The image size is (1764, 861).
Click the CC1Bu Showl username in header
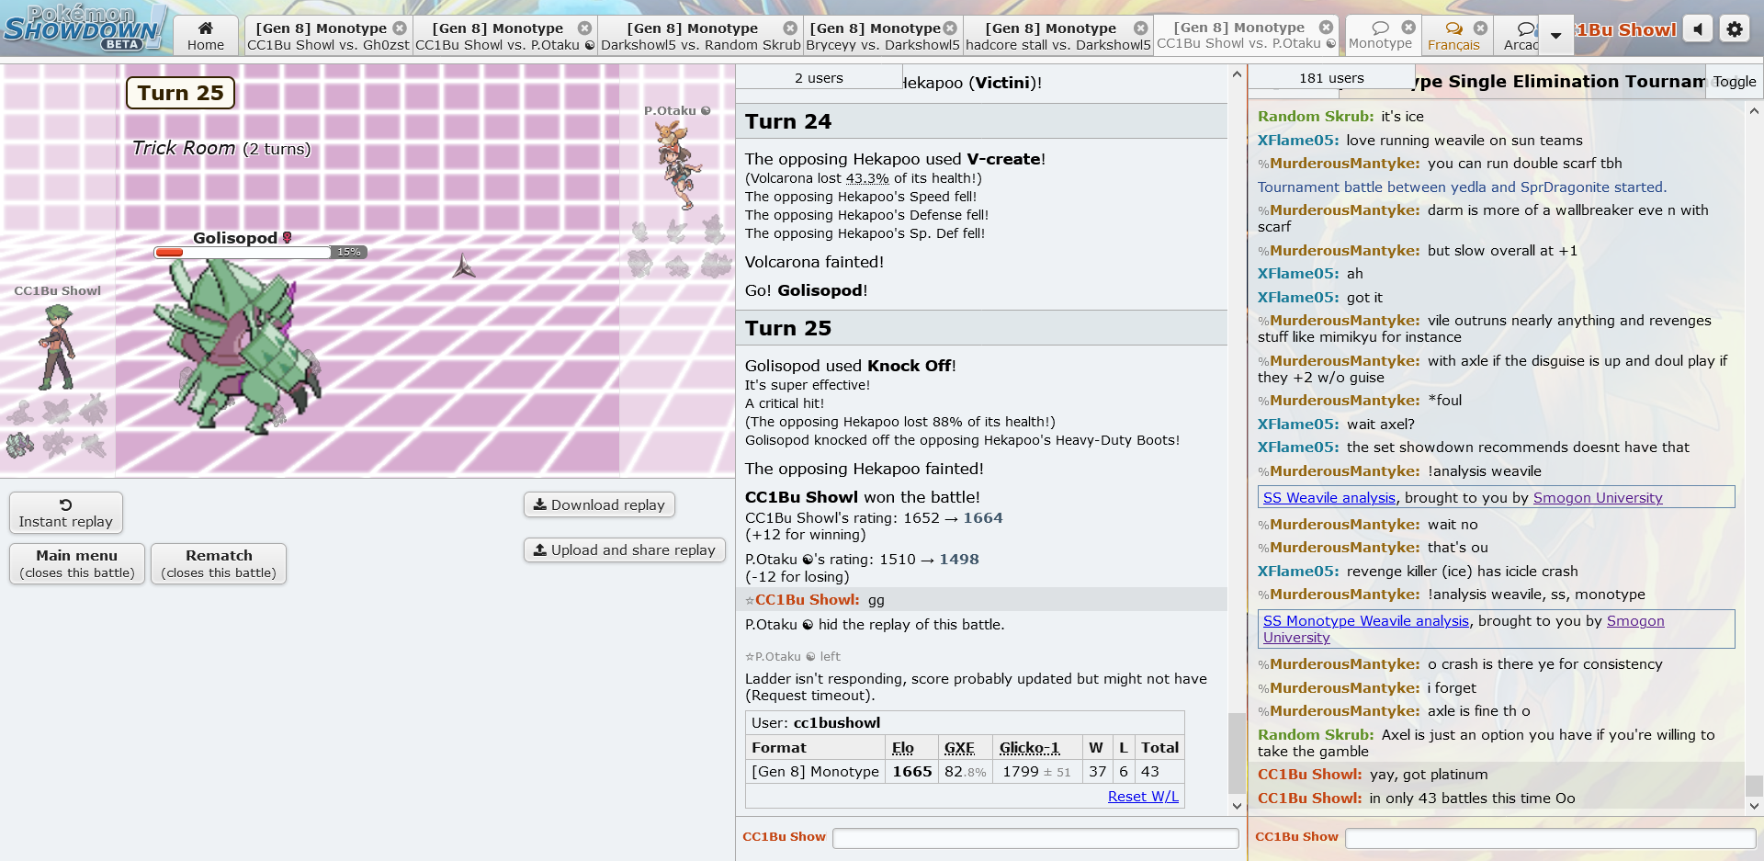click(x=1626, y=29)
